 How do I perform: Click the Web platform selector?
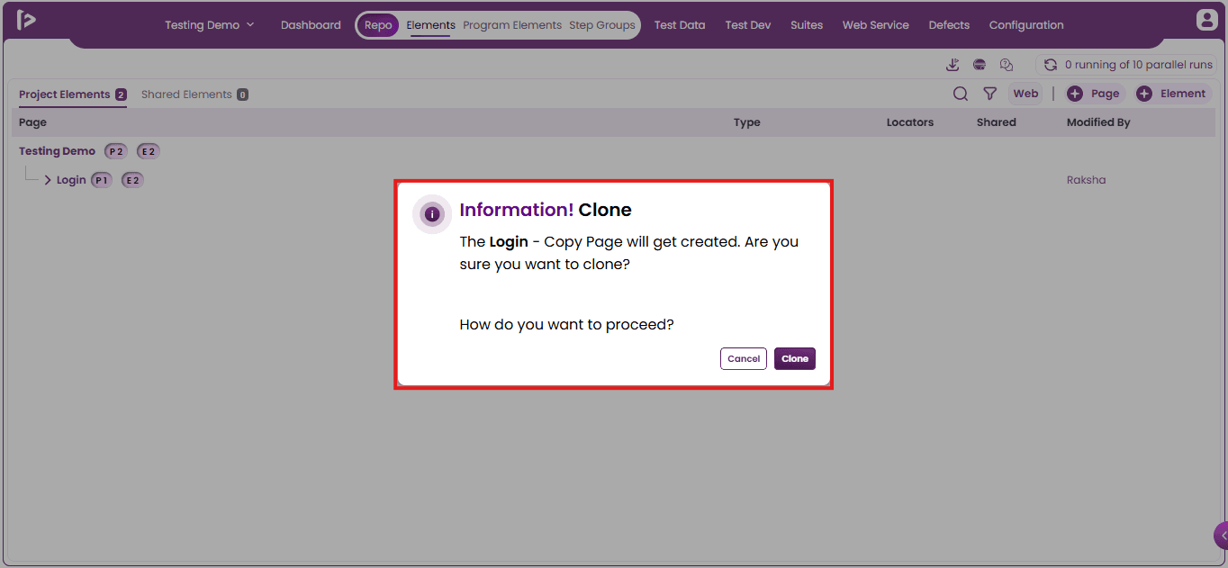tap(1025, 94)
